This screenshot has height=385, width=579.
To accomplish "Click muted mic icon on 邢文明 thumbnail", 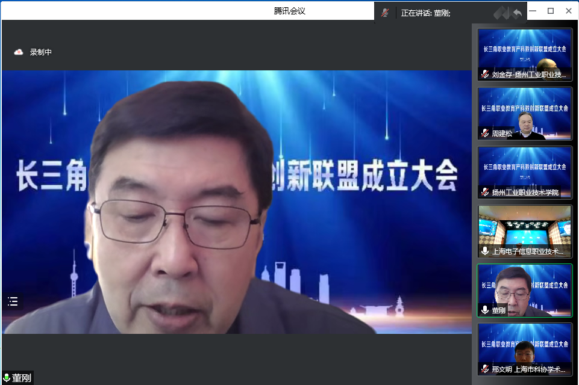I will (x=485, y=369).
